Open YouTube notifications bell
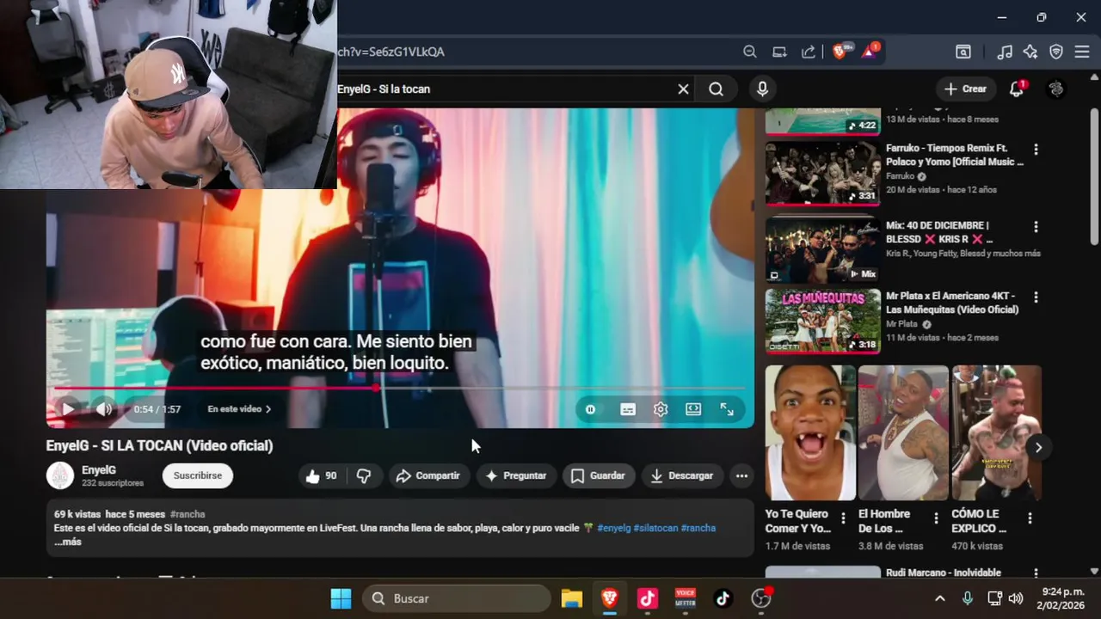Screen dimensions: 1101x619 1017,89
